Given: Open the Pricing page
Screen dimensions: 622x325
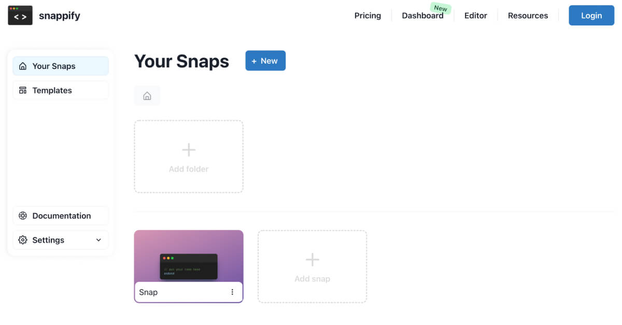Looking at the screenshot, I should [367, 16].
